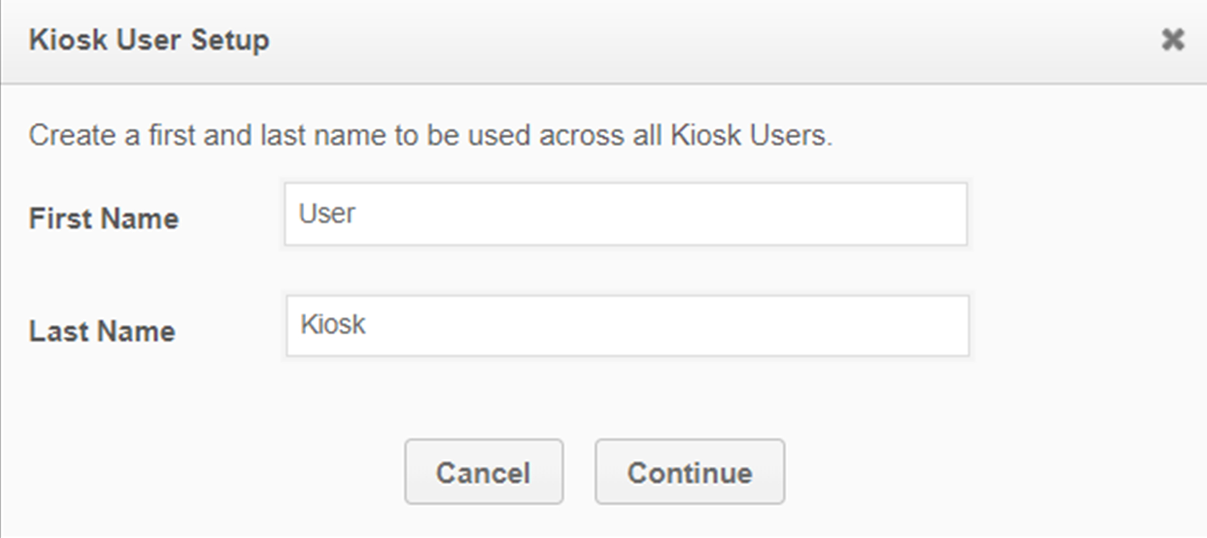Click the First Name label
1207x538 pixels.
tap(104, 218)
